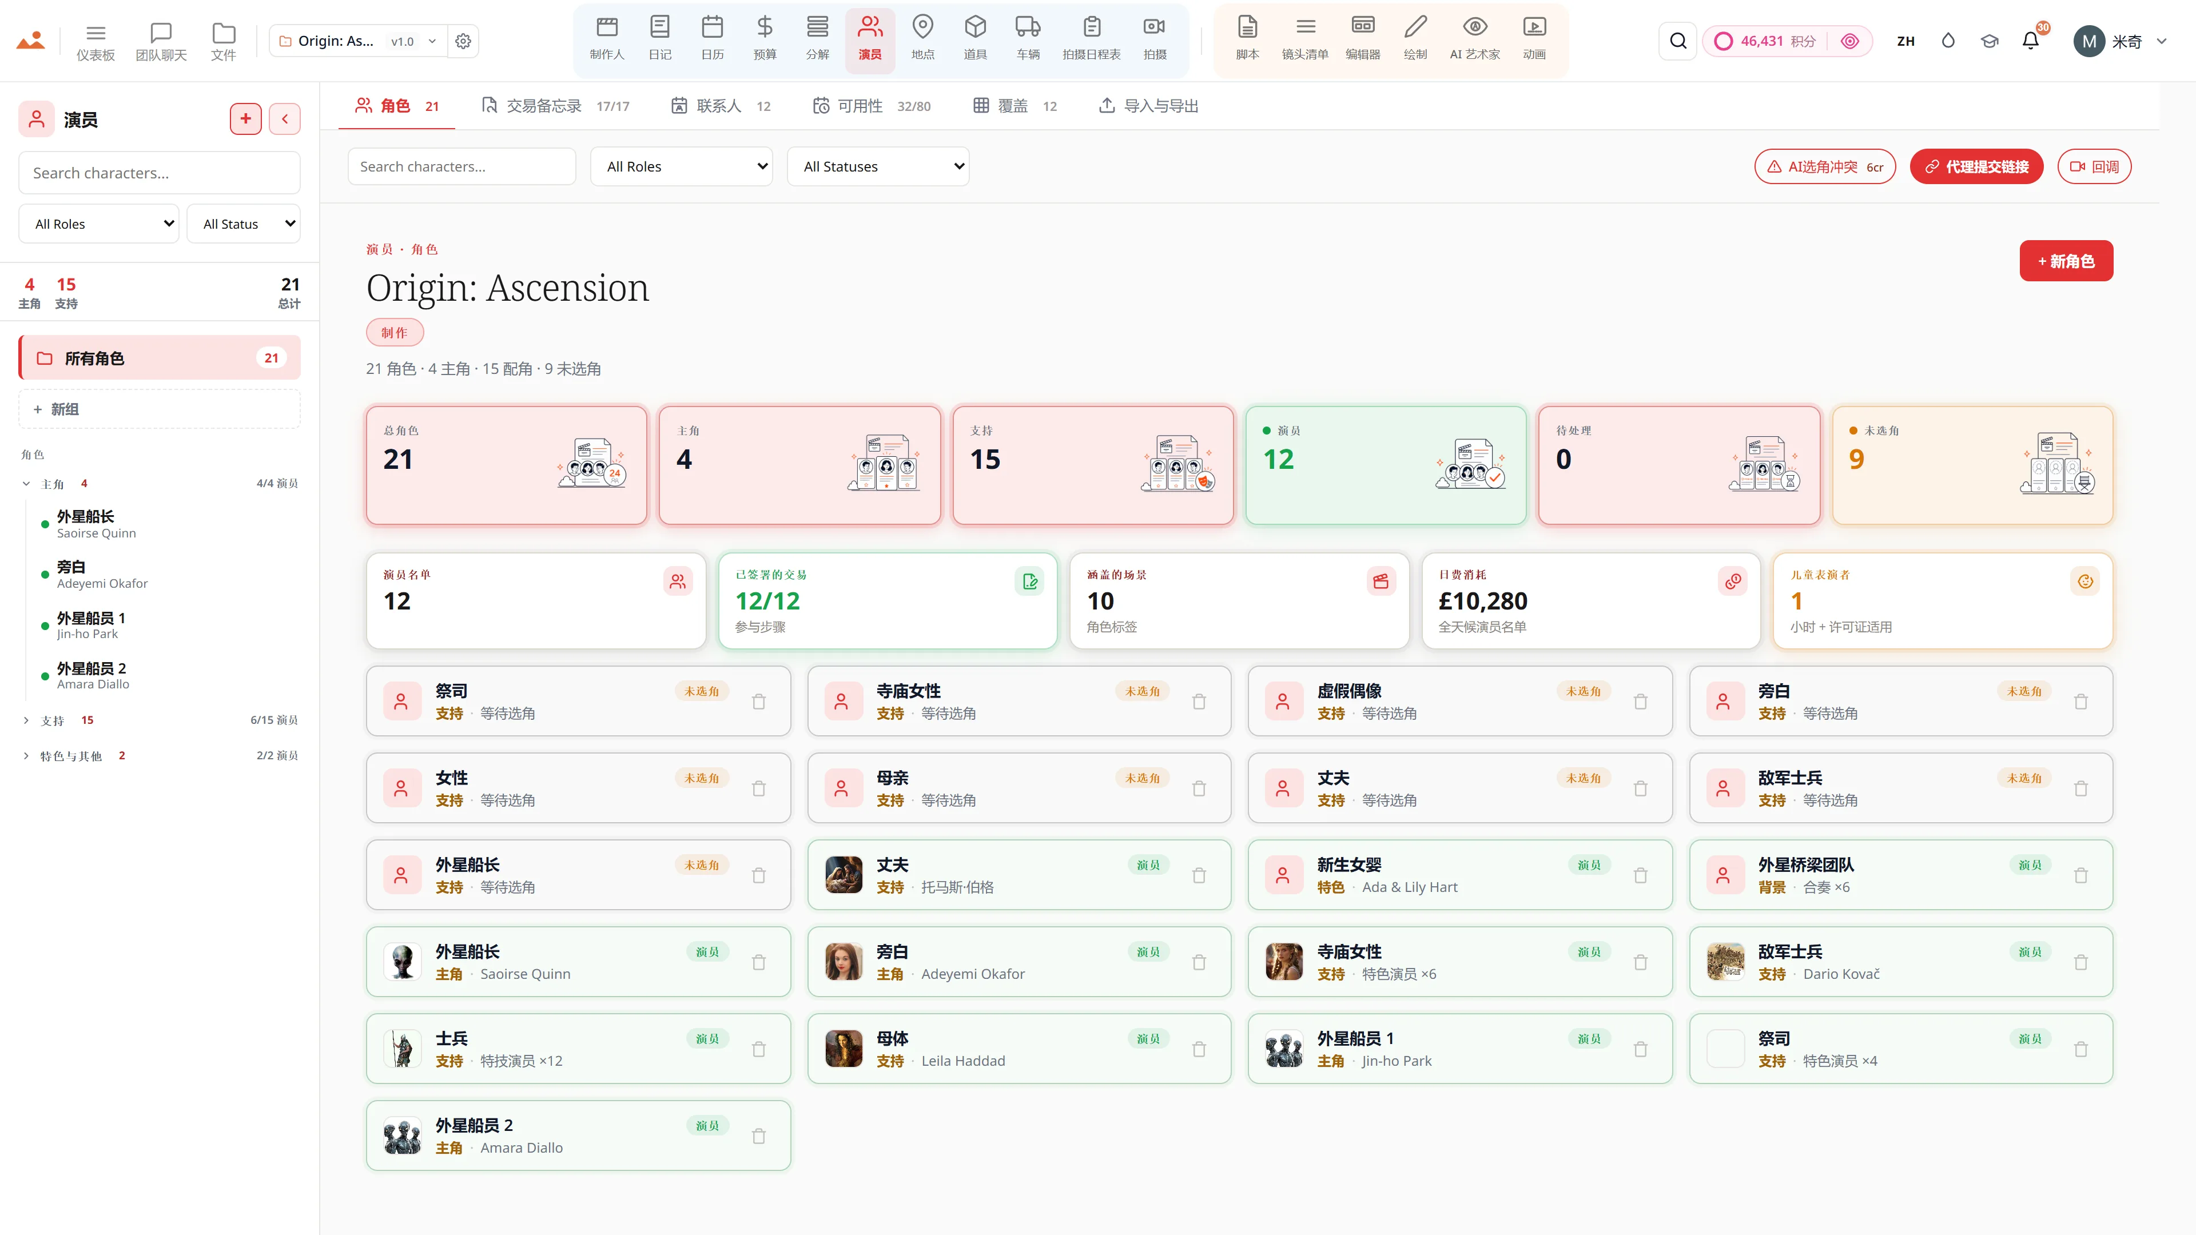Open the 车辆 vehicles module
Image resolution: width=2196 pixels, height=1235 pixels.
point(1028,39)
